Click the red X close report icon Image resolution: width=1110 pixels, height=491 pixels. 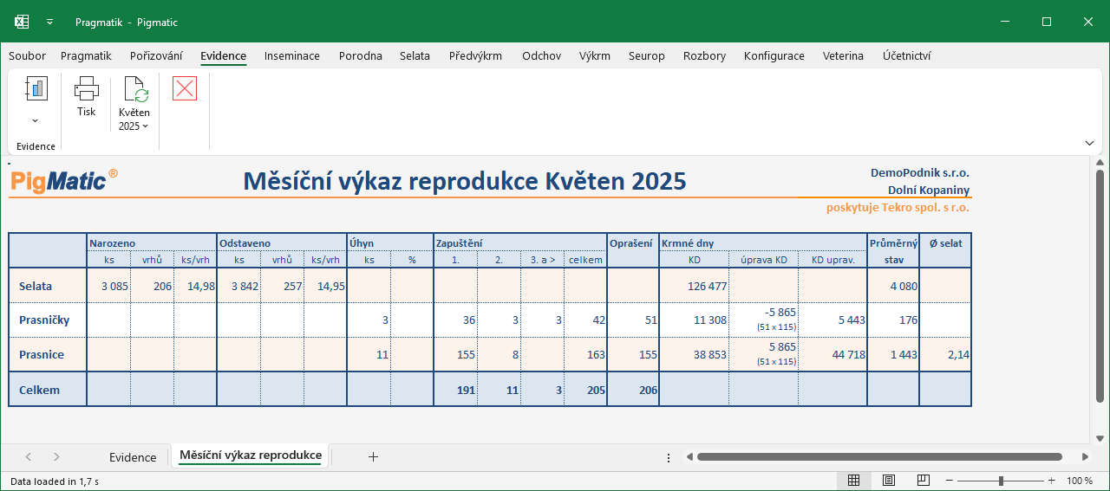coord(185,88)
